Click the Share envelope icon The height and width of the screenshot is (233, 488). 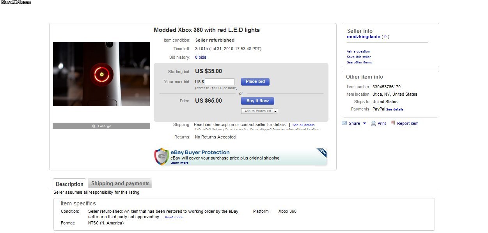(344, 123)
